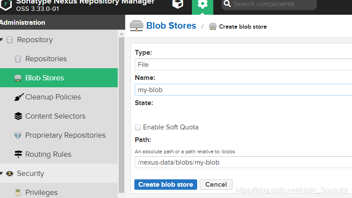The width and height of the screenshot is (352, 198).
Task: Open Repositories in the sidebar
Action: [x=46, y=59]
